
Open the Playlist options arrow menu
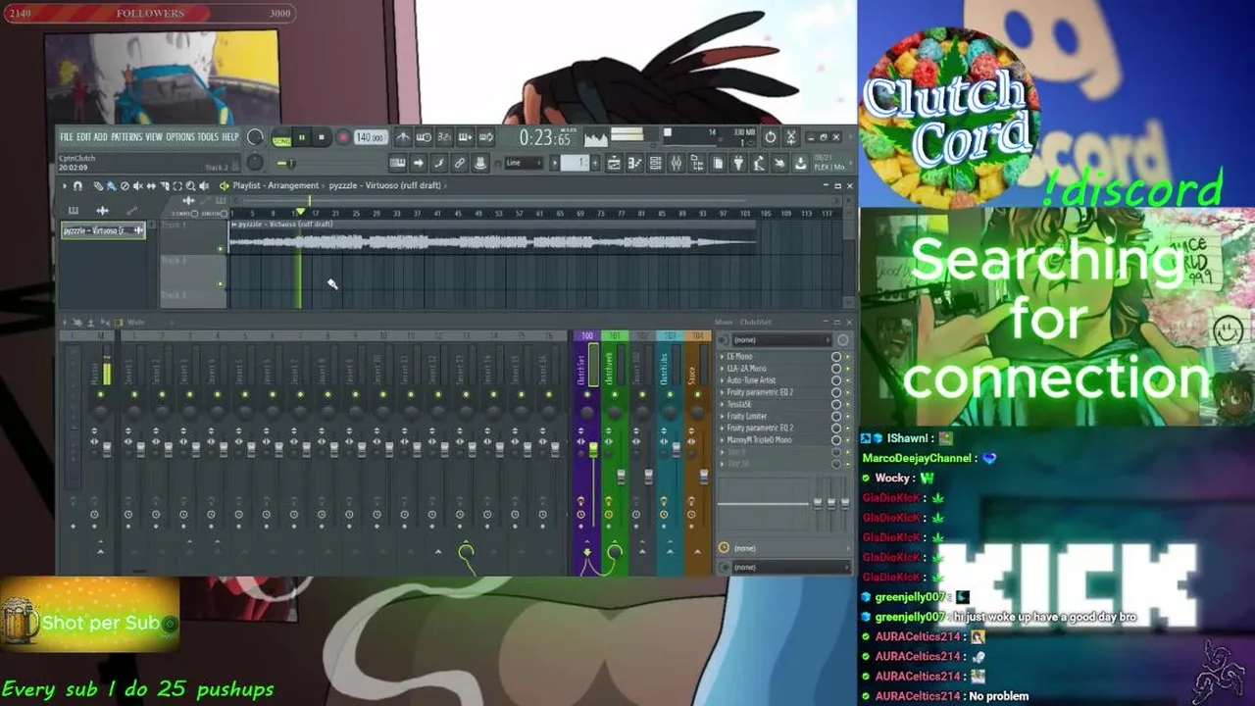65,186
